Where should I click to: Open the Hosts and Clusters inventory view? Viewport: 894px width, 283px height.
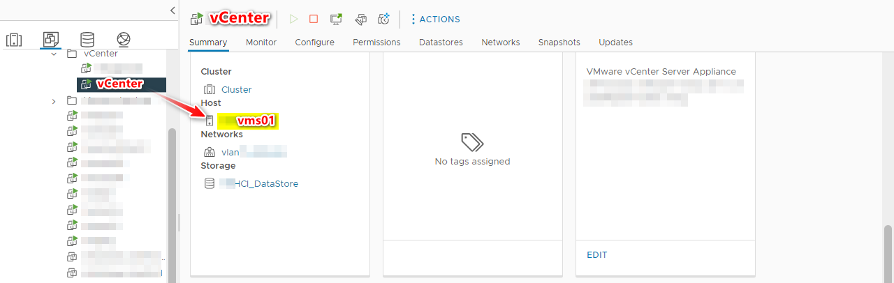pyautogui.click(x=14, y=40)
